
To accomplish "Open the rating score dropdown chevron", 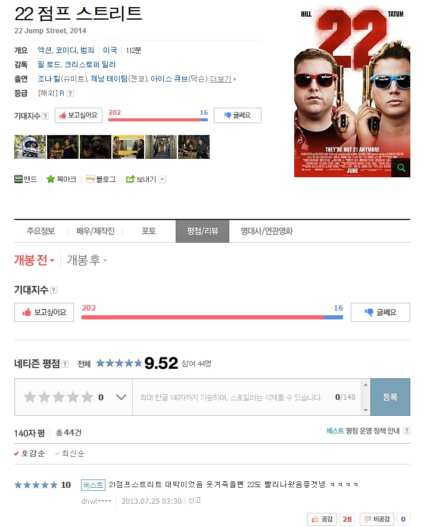I will point(121,397).
